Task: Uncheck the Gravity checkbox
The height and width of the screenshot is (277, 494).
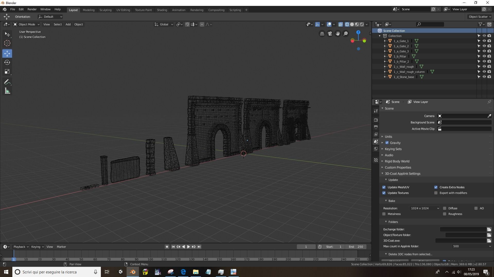Action: click(387, 143)
